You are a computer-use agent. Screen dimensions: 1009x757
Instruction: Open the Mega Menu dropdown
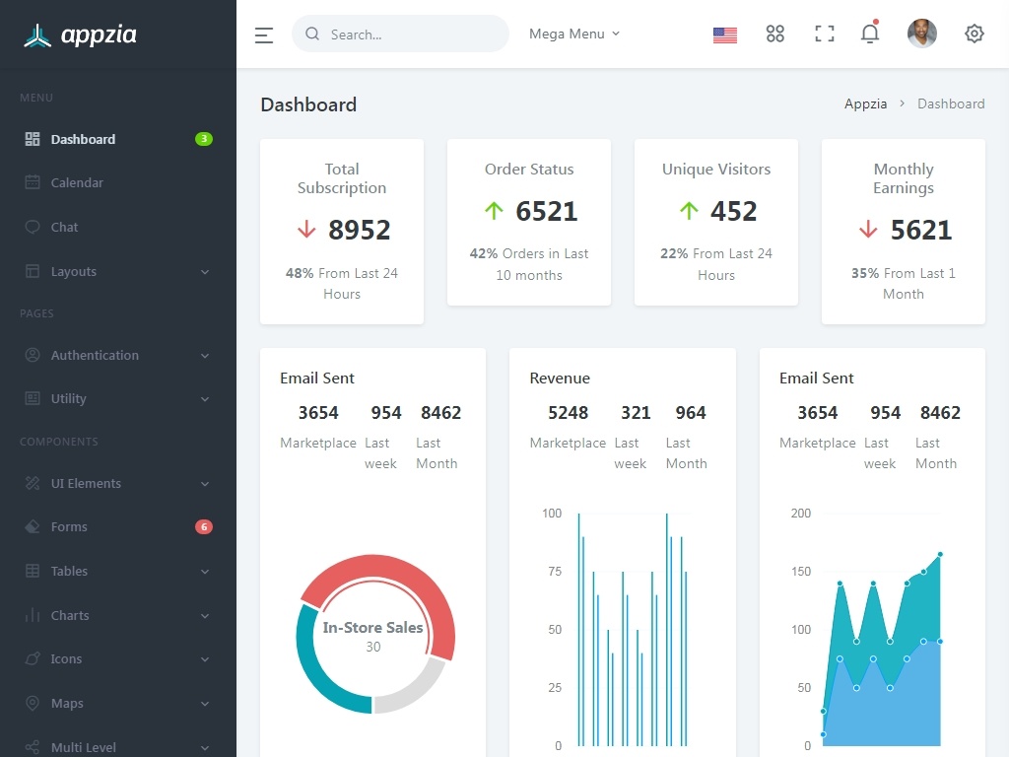click(x=574, y=34)
